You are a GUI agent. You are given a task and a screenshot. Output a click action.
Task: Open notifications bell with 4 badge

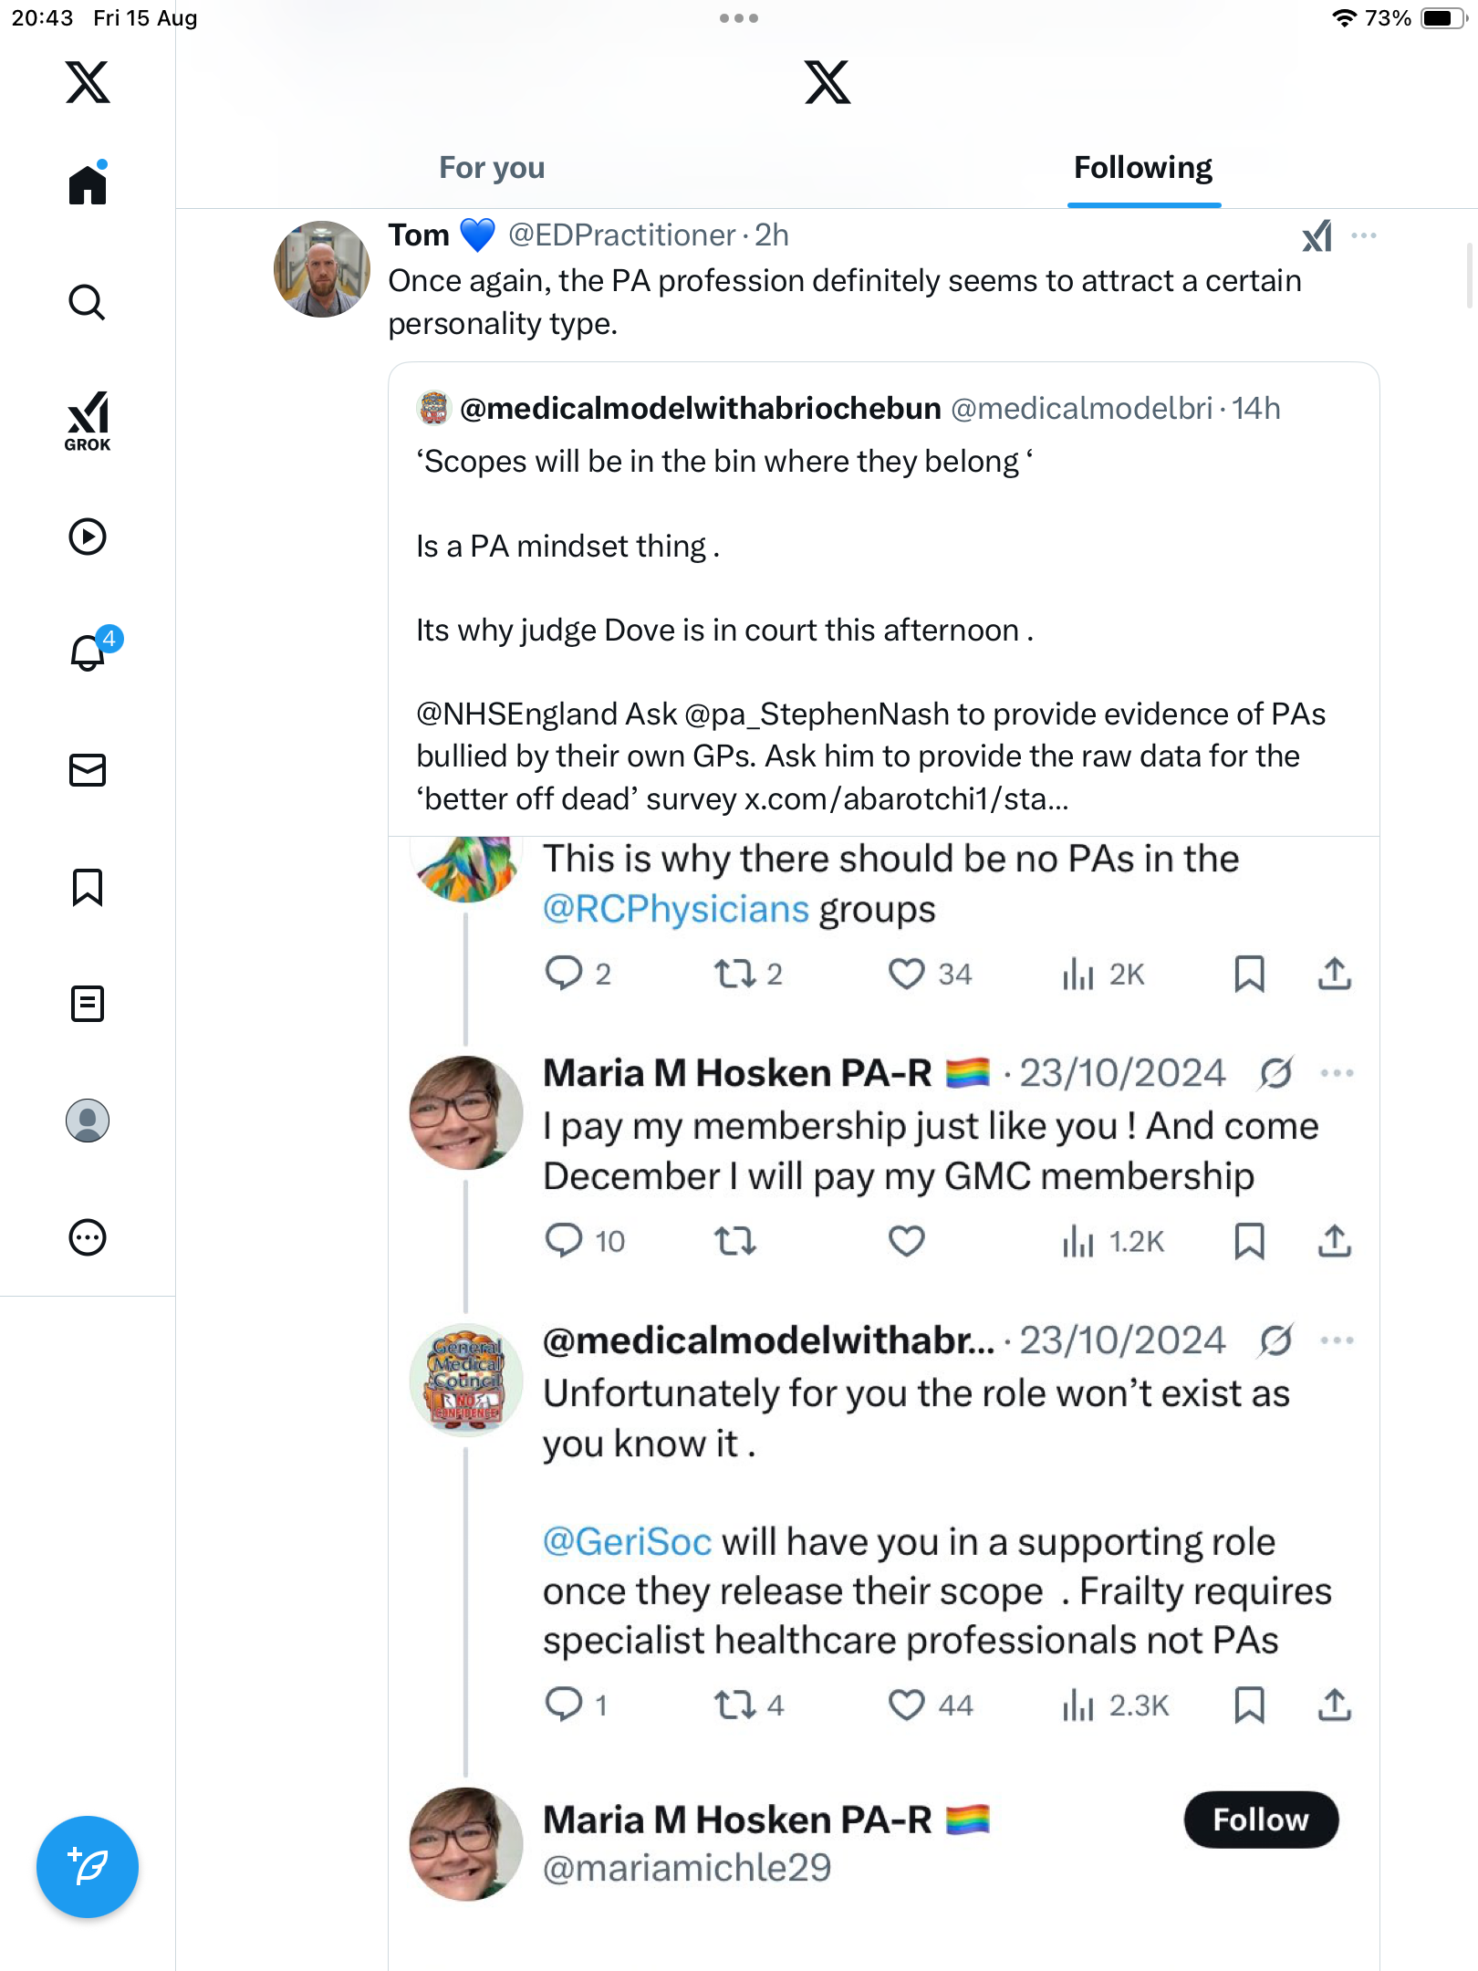89,652
